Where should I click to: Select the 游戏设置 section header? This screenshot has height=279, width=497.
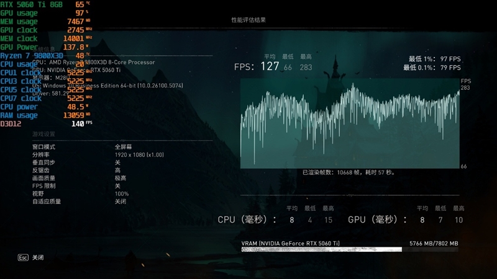[44, 134]
